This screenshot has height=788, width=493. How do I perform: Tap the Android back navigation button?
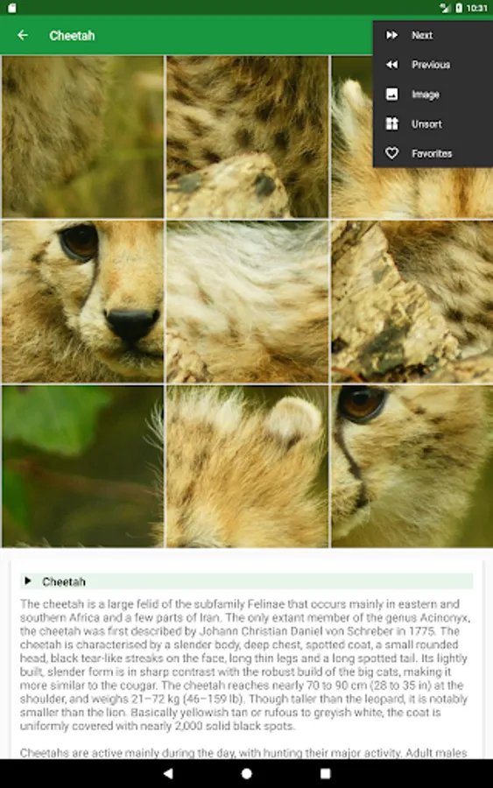tap(168, 773)
